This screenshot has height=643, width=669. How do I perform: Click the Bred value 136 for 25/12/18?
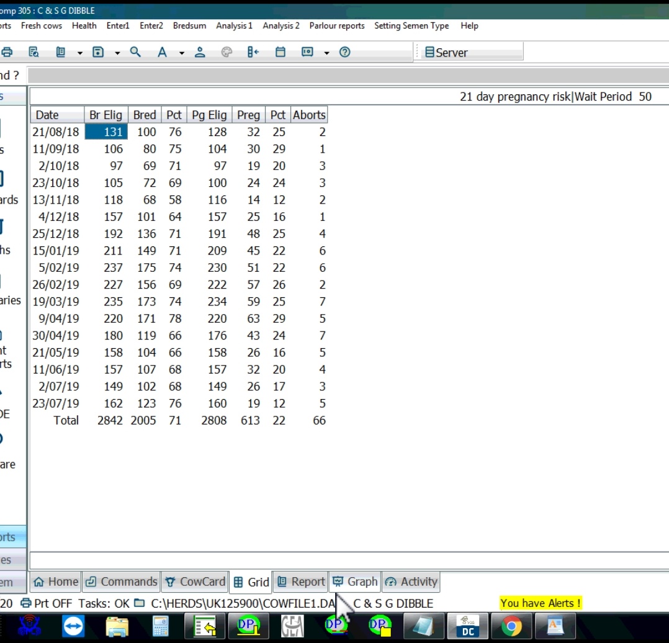[146, 234]
